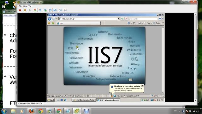Click the last grey icon in VM toolbar

(65, 10)
